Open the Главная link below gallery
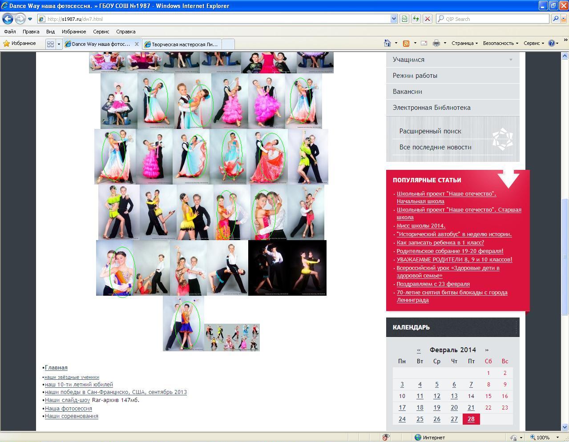 [56, 368]
